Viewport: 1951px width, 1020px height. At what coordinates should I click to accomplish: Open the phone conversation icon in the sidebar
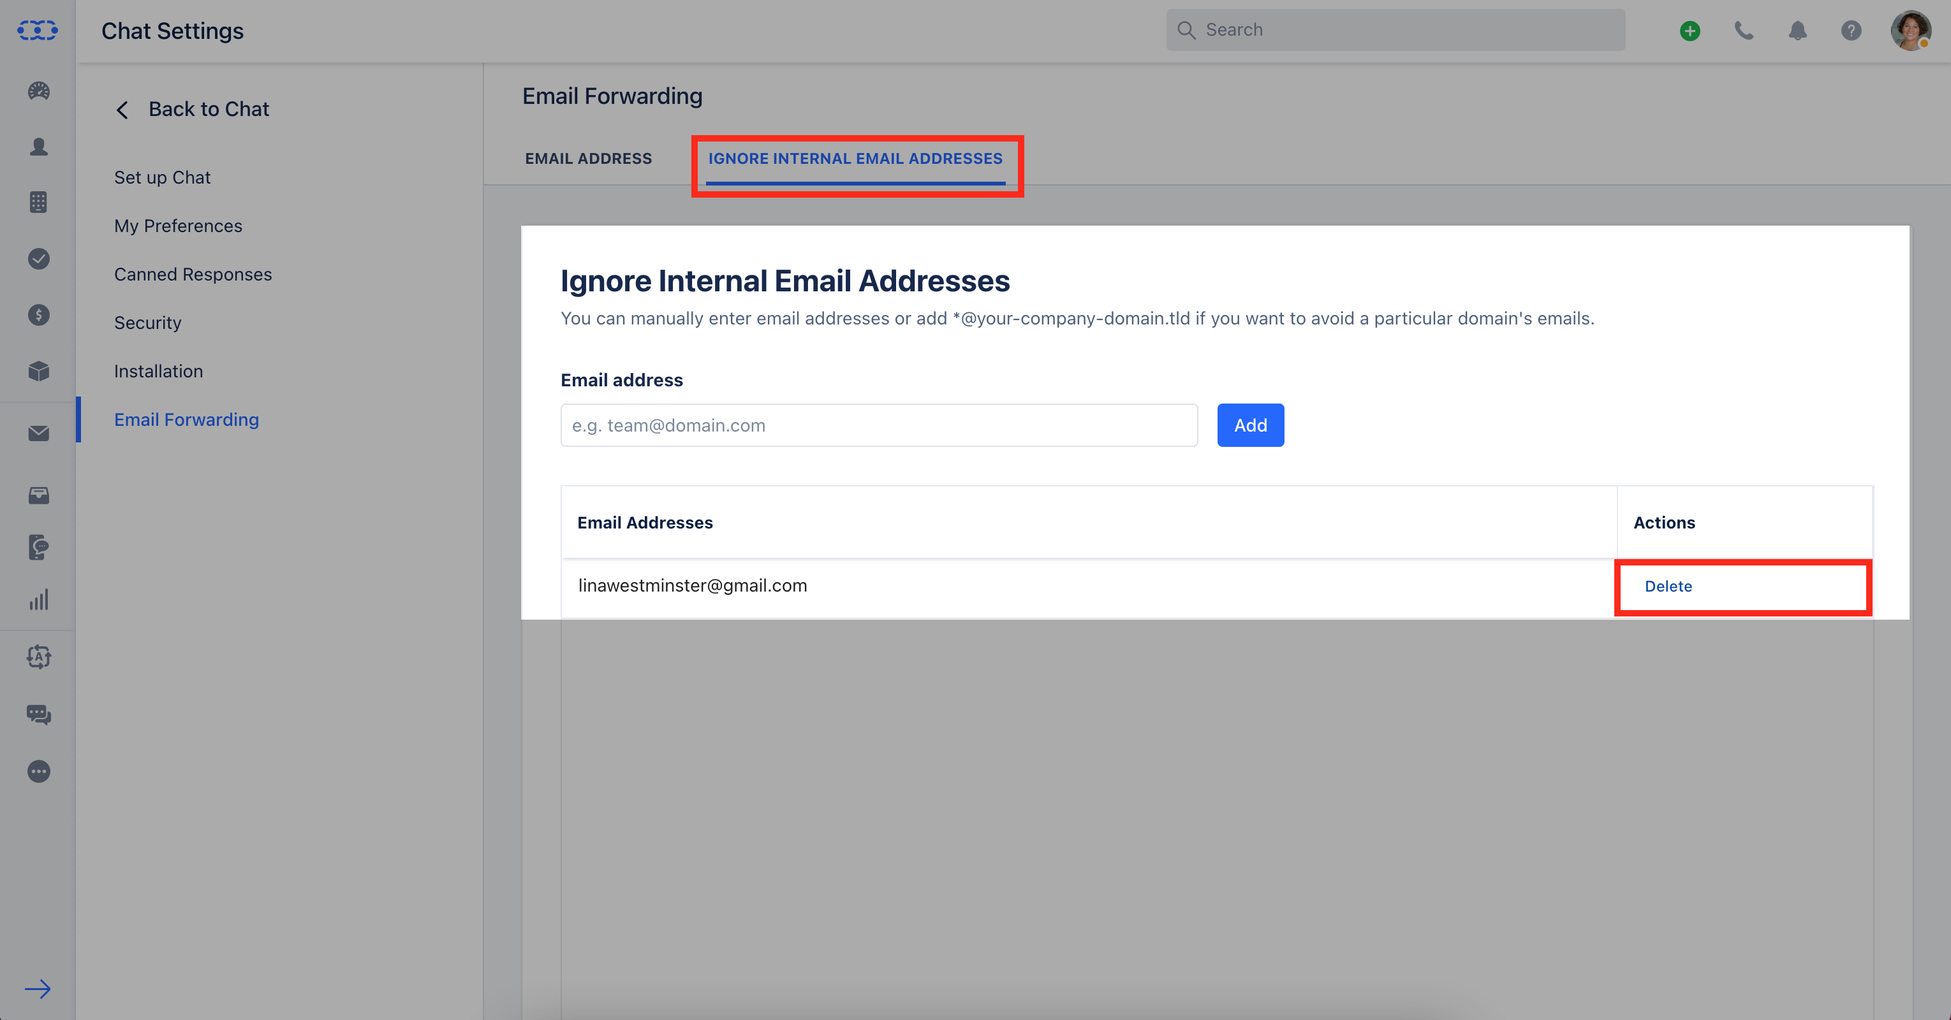pos(39,548)
